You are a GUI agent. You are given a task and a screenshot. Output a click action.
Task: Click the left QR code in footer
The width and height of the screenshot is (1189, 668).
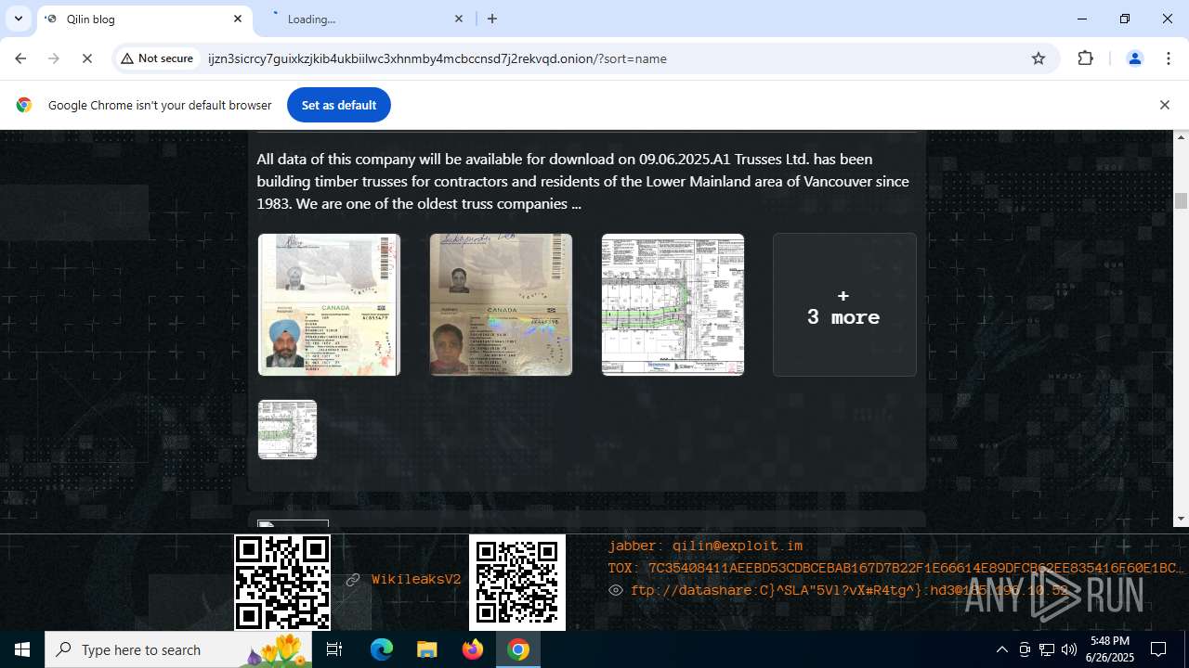click(x=281, y=583)
